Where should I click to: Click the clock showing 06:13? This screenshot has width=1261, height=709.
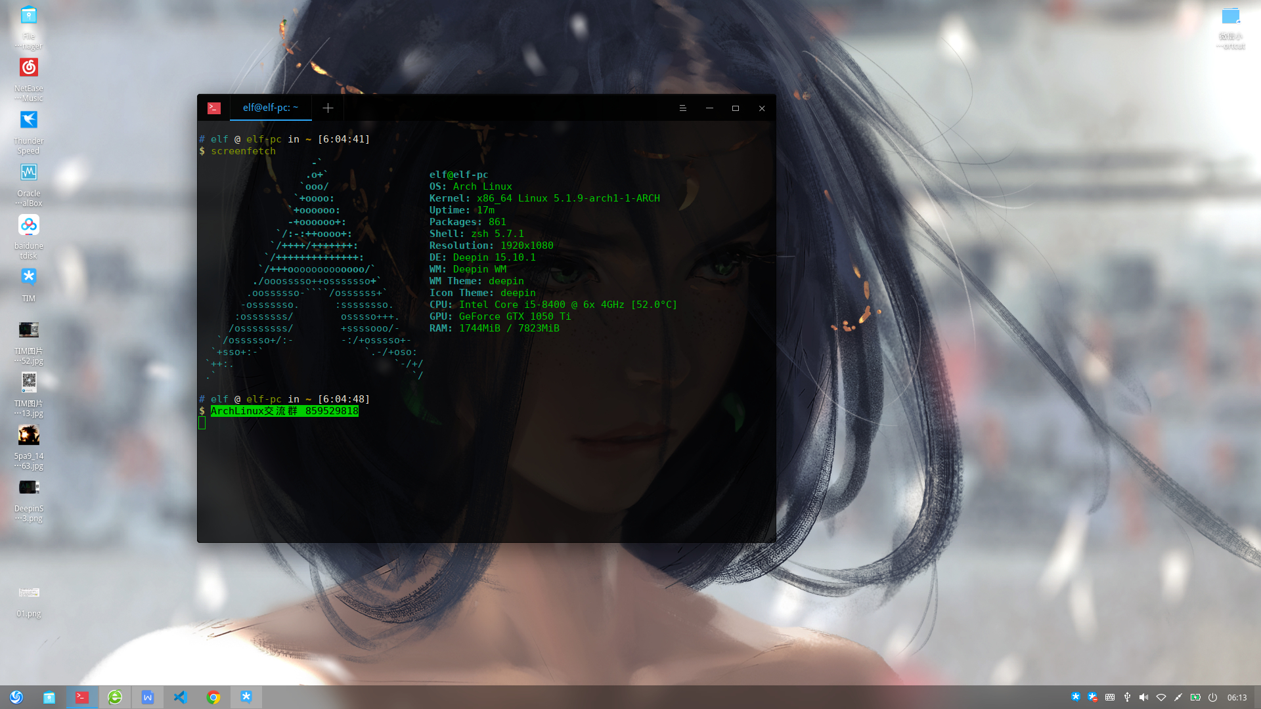pyautogui.click(x=1237, y=697)
